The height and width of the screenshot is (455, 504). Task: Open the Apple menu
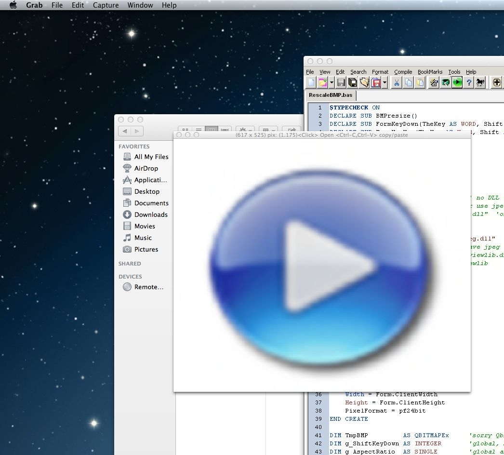[13, 5]
